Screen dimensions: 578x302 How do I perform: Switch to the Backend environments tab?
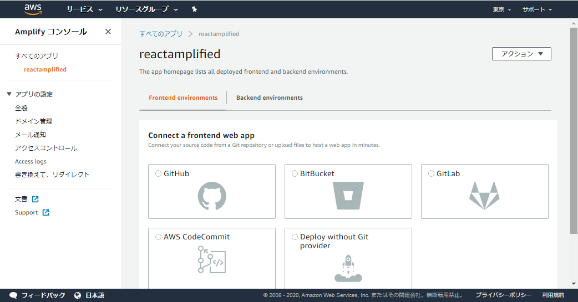(x=270, y=98)
